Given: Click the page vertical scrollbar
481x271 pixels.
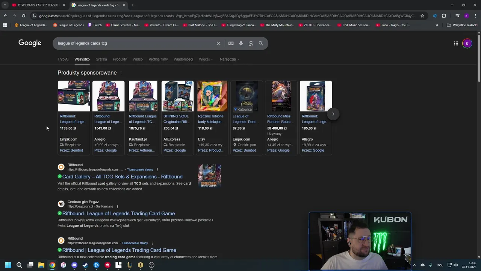Looking at the screenshot, I should (x=479, y=57).
